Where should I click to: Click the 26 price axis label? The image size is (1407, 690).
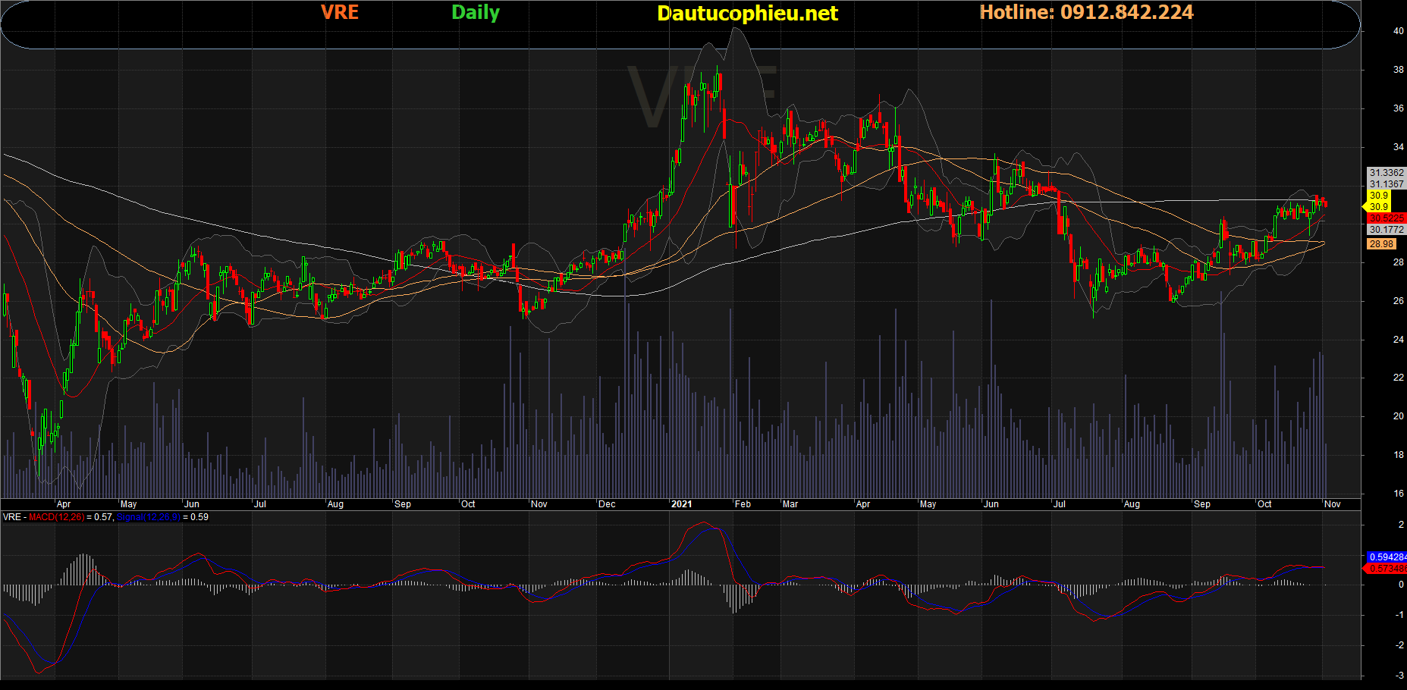(x=1398, y=301)
